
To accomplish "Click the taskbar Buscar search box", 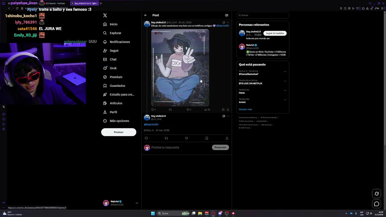I will pyautogui.click(x=173, y=213).
